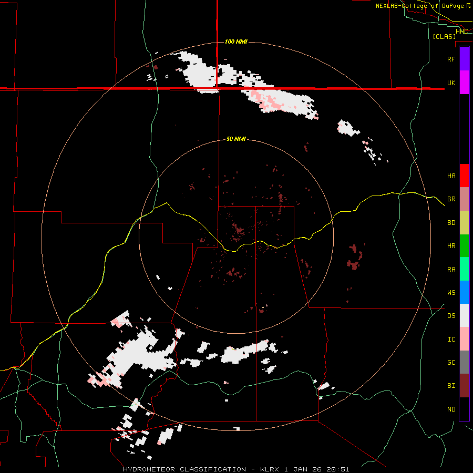Click the blue WS legend color swatch
The image size is (473, 473).
coord(464,292)
